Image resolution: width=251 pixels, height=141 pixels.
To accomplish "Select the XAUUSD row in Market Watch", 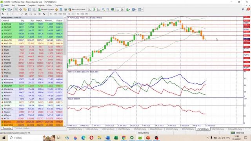I will click(32, 40).
